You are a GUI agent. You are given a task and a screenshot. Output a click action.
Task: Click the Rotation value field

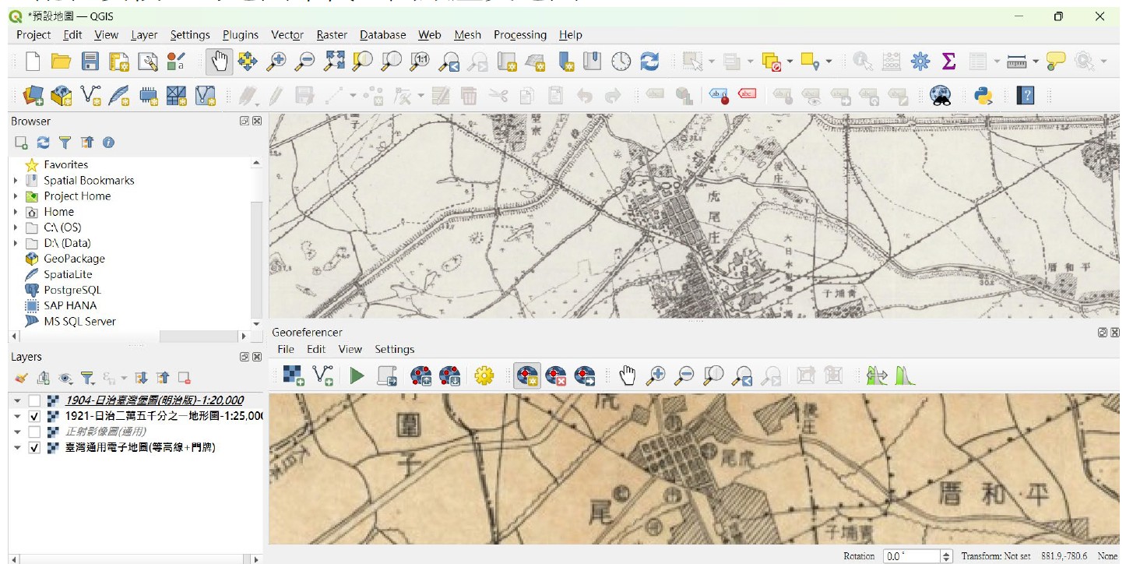(912, 556)
